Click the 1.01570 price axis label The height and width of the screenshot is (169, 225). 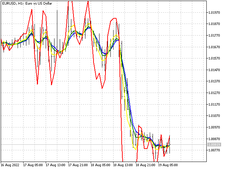[x=214, y=58]
